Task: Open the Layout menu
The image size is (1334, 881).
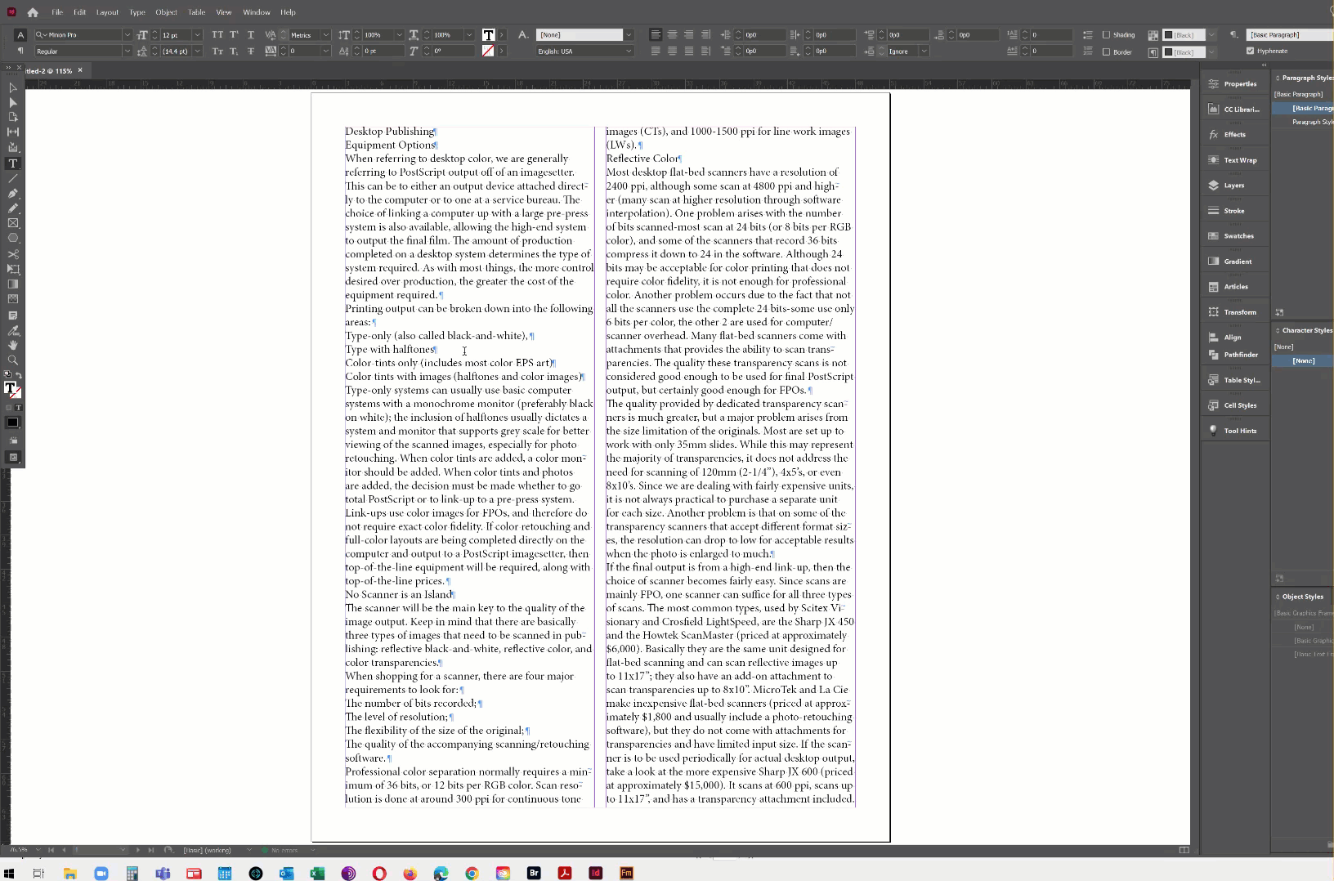Action: [107, 12]
